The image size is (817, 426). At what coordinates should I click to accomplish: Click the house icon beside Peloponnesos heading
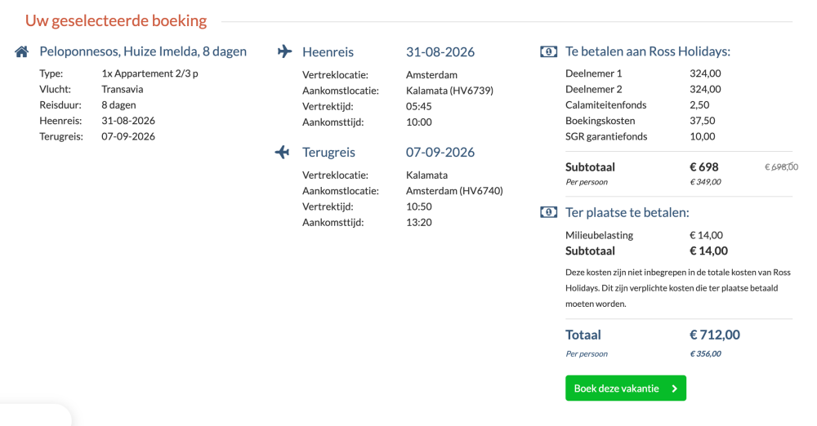click(x=22, y=51)
